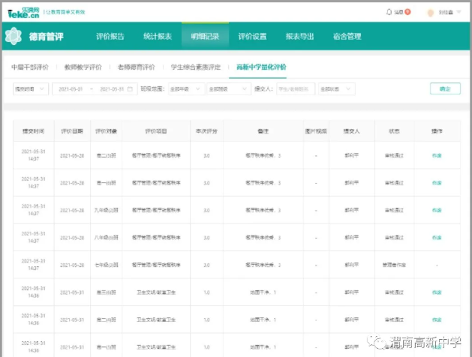Click the end date 2021-05-31 field

tap(112, 89)
